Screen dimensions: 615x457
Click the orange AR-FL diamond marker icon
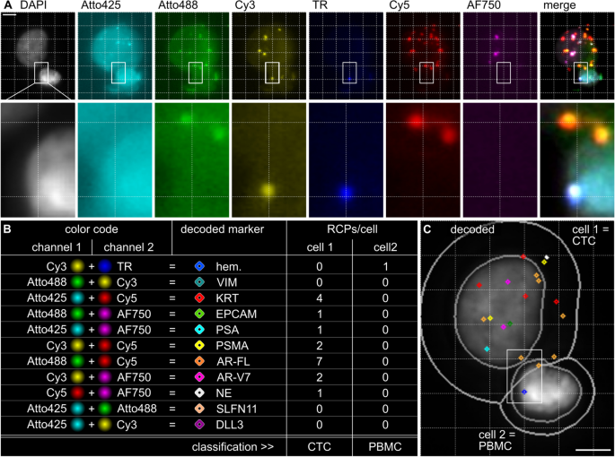point(199,361)
